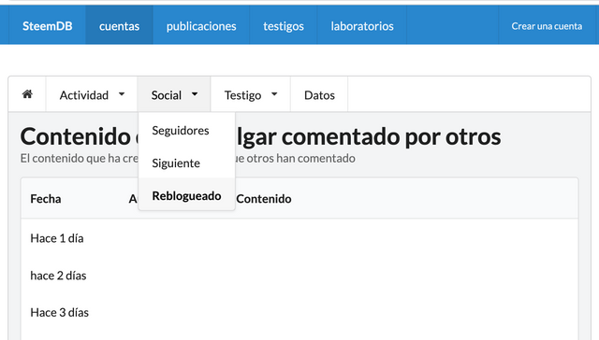This screenshot has width=599, height=340.
Task: Click the Contenido column header
Action: click(264, 199)
